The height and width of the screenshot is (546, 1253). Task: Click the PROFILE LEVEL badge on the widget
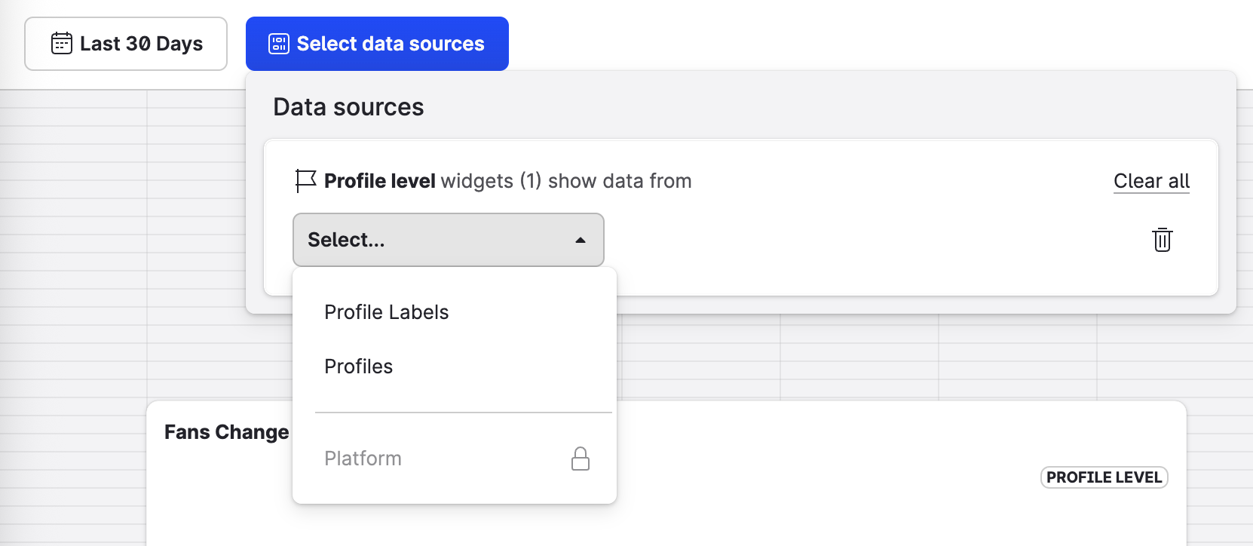click(x=1104, y=477)
